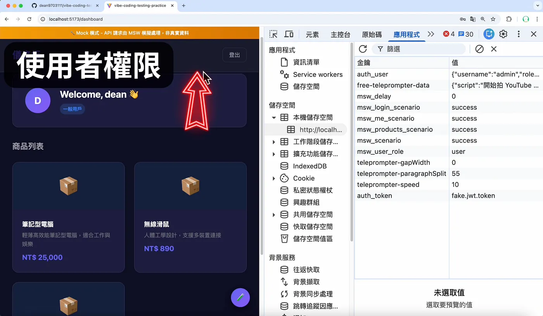
Task: Click the localhost:5173/dashboard address bar
Action: (x=248, y=19)
